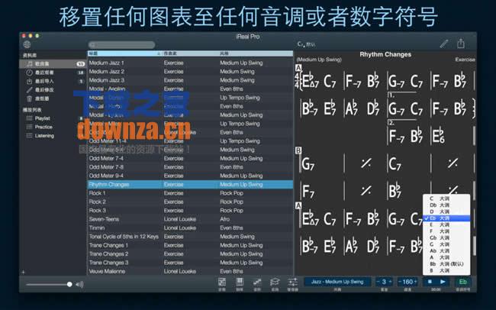Choose C major in the key menu

coord(446,199)
